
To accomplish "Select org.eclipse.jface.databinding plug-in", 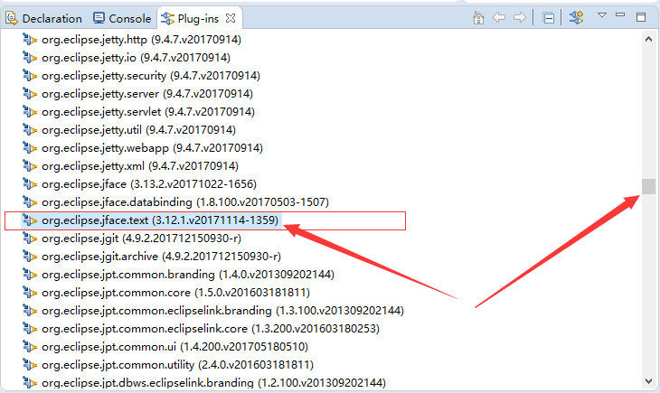I will point(185,202).
